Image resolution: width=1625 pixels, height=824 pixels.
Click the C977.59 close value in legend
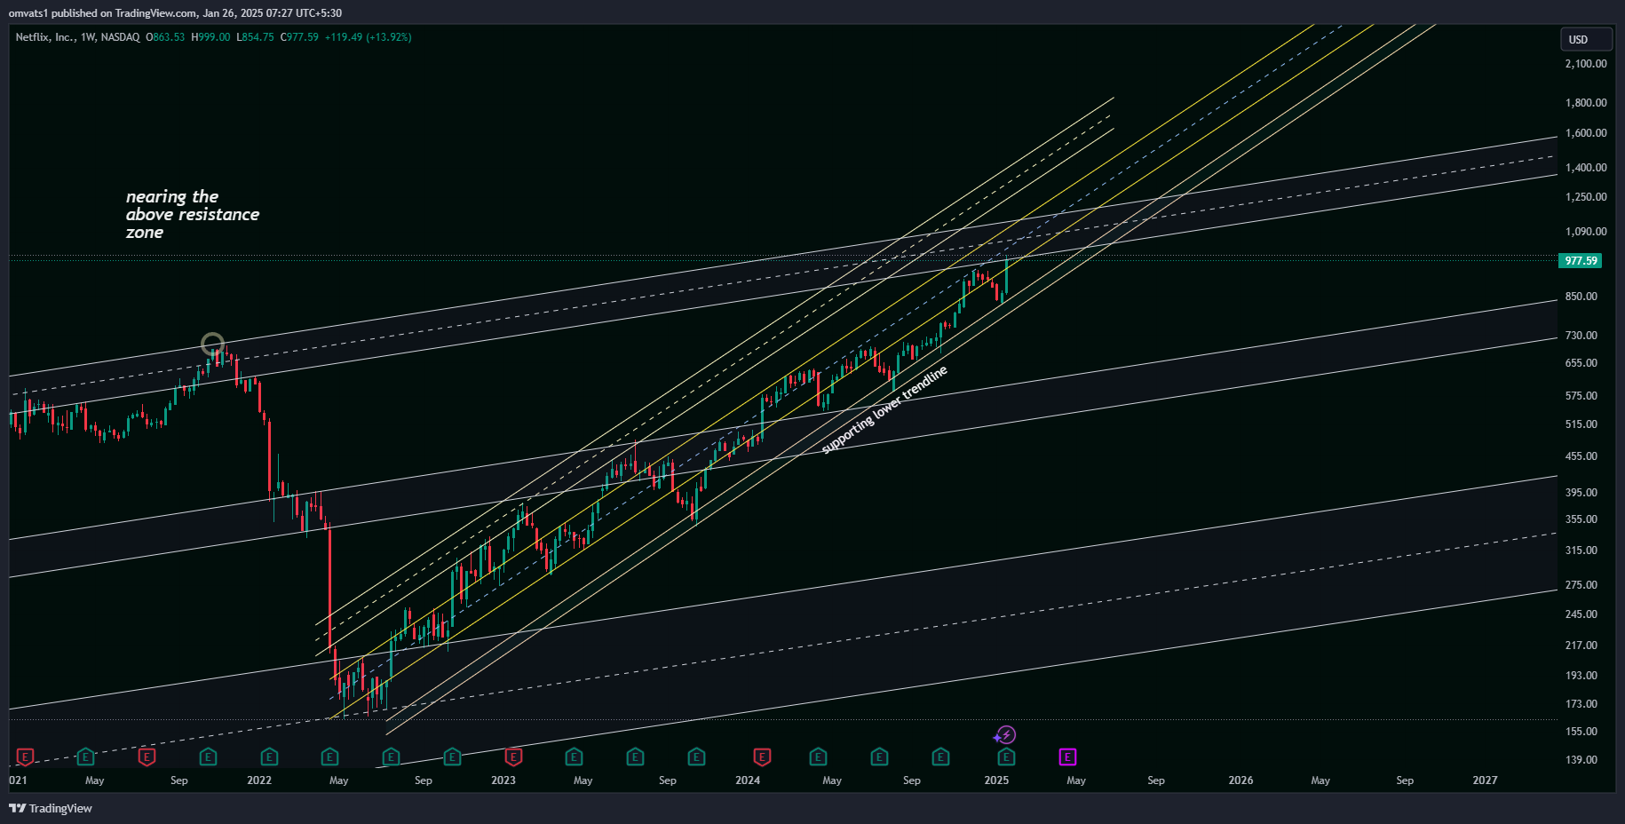(x=299, y=37)
